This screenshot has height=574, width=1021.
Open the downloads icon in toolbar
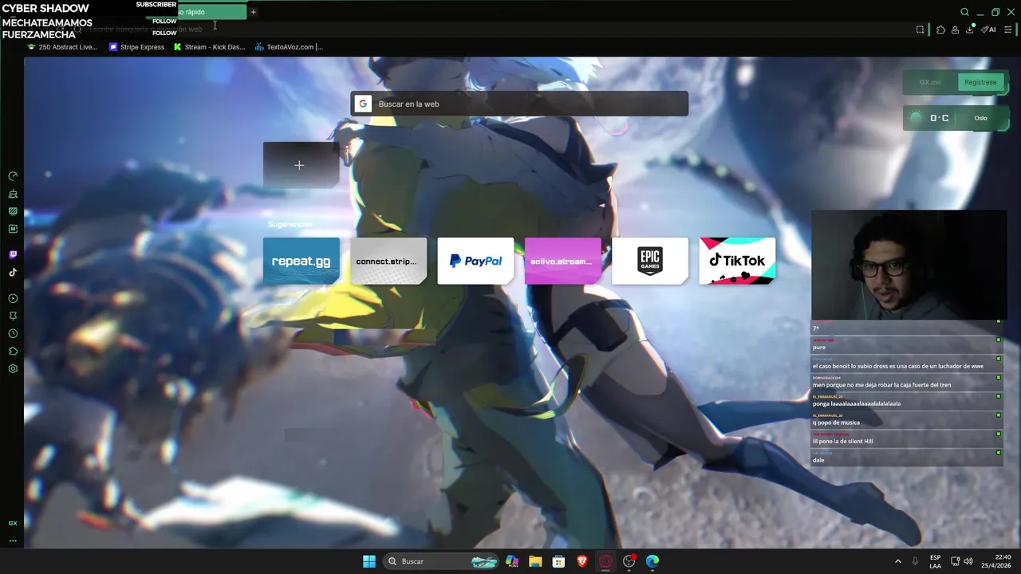pos(970,29)
